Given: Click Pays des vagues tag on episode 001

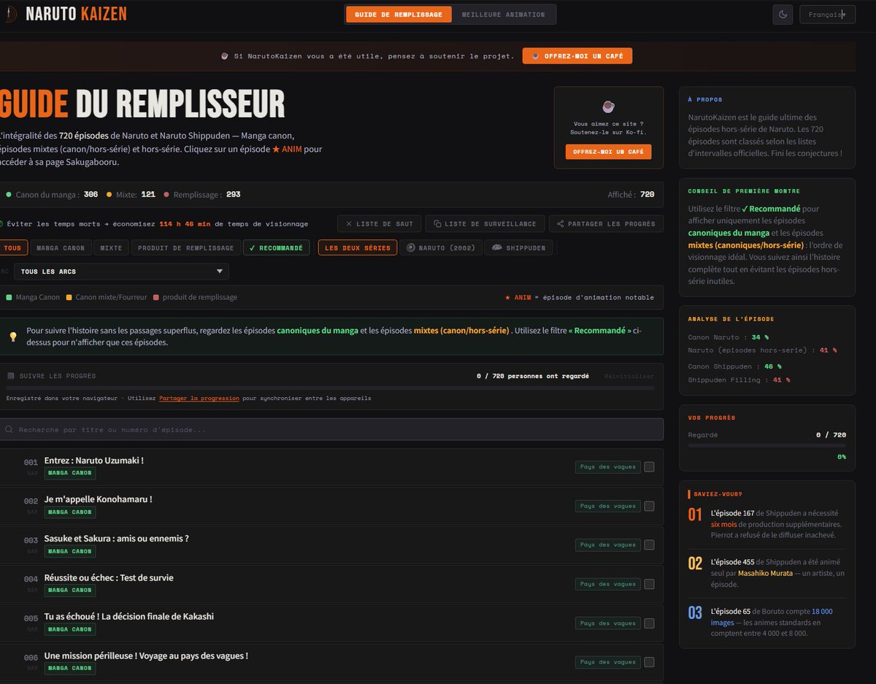Looking at the screenshot, I should [x=607, y=466].
